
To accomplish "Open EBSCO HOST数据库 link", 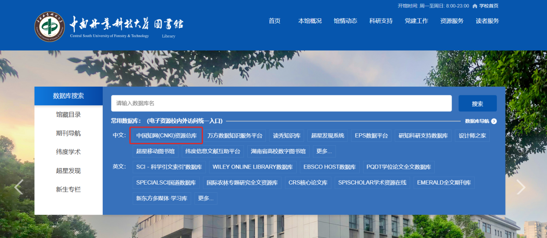I will pos(329,167).
